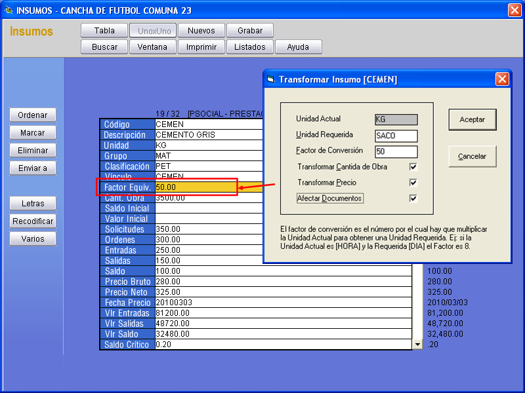Toggle Transformar Cantidad de Obra checkbox
This screenshot has width=525, height=393.
(413, 167)
